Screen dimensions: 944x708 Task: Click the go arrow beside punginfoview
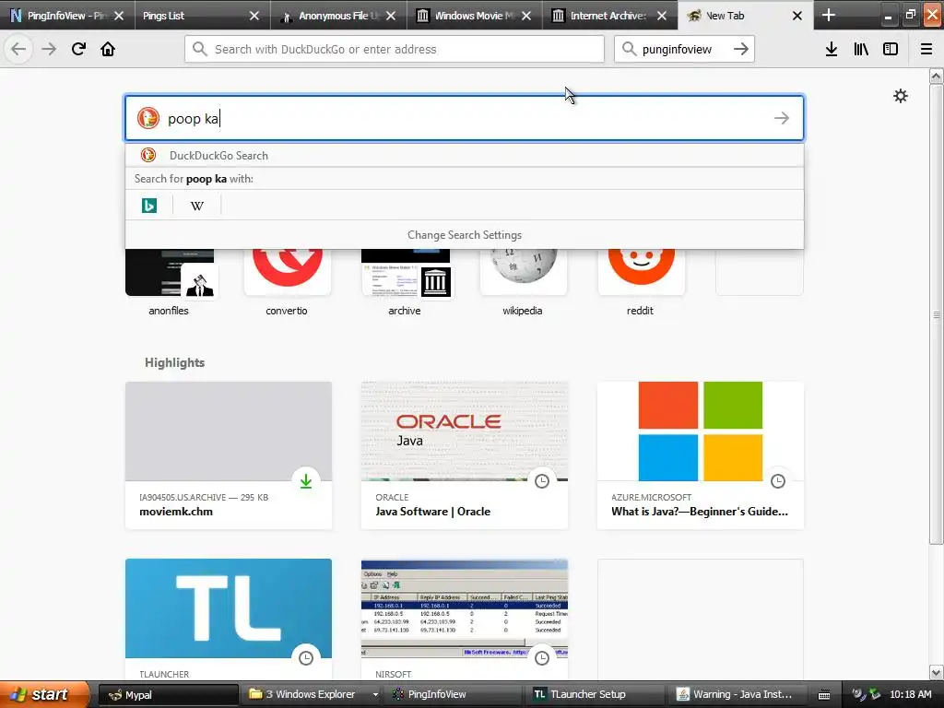click(741, 49)
